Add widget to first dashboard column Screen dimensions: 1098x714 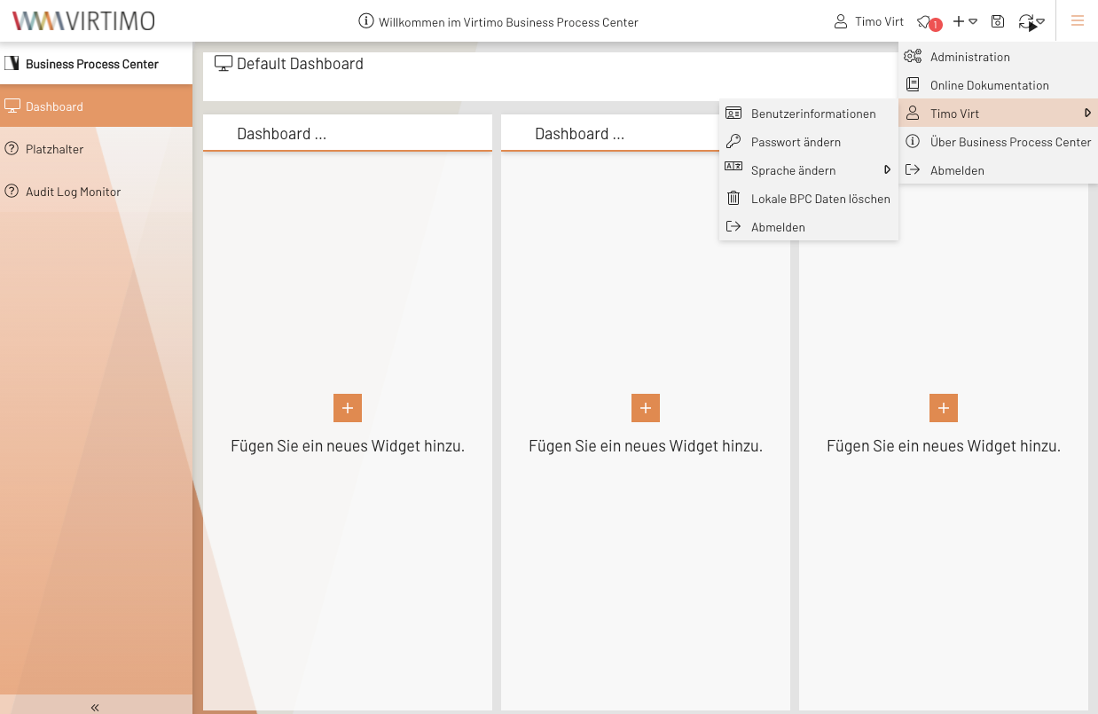pos(348,408)
